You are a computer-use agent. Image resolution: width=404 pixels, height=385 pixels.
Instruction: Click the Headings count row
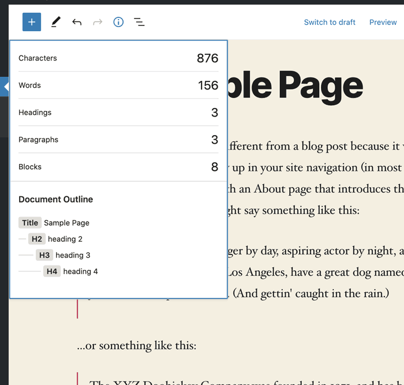pos(118,112)
